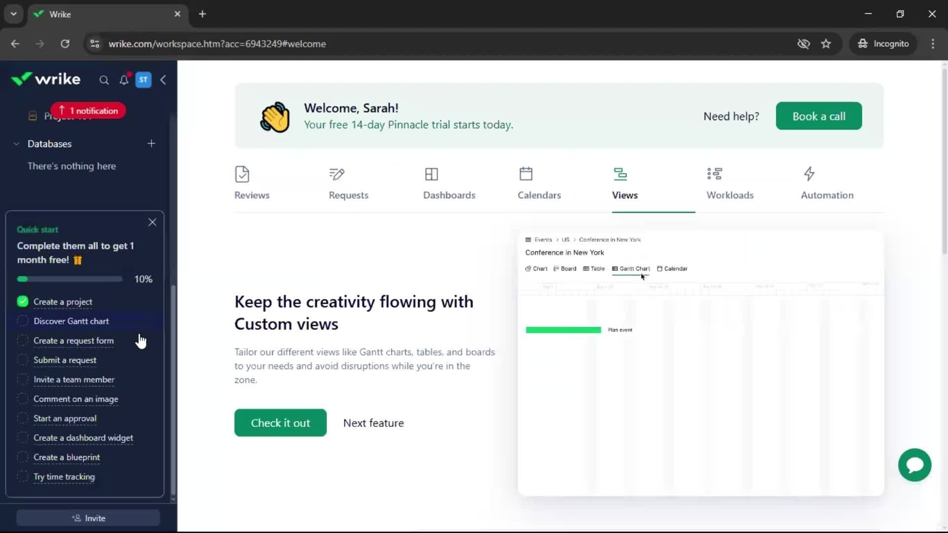Viewport: 948px width, 533px height.
Task: Open the Create a project link
Action: click(63, 302)
